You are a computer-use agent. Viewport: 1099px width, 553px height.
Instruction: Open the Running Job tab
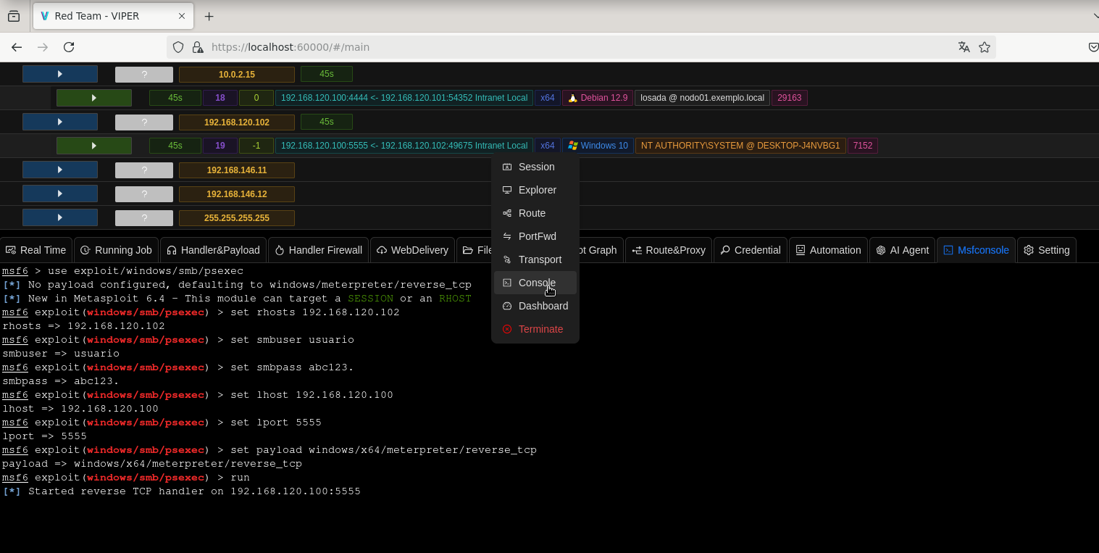pyautogui.click(x=116, y=250)
